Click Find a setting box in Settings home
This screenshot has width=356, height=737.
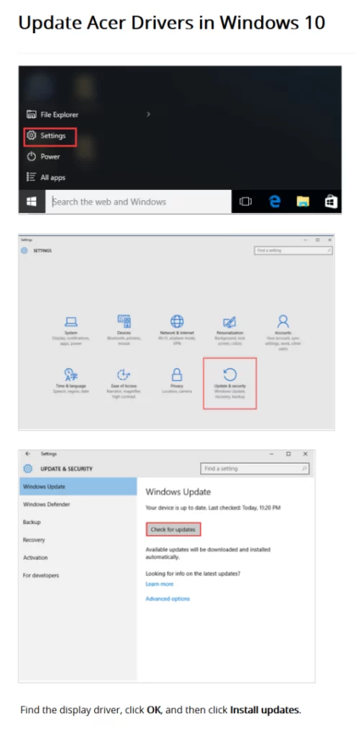pos(293,250)
